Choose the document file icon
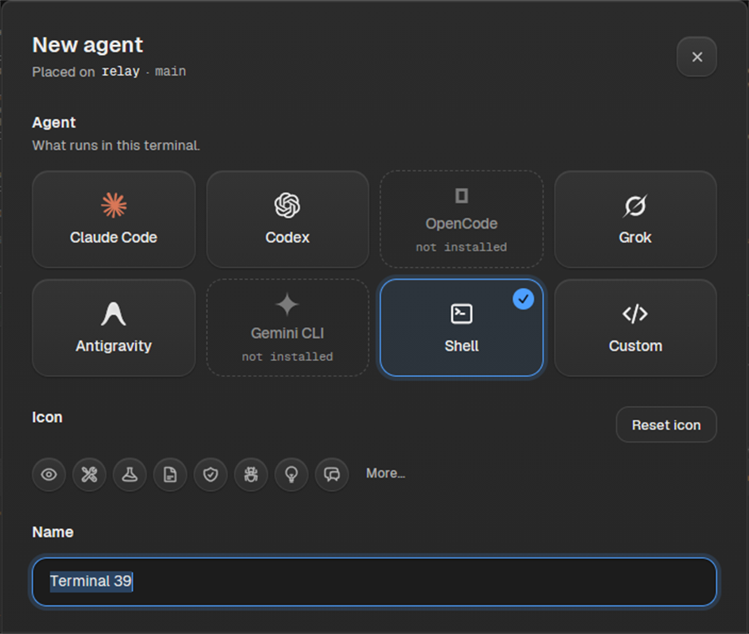749x634 pixels. point(170,474)
